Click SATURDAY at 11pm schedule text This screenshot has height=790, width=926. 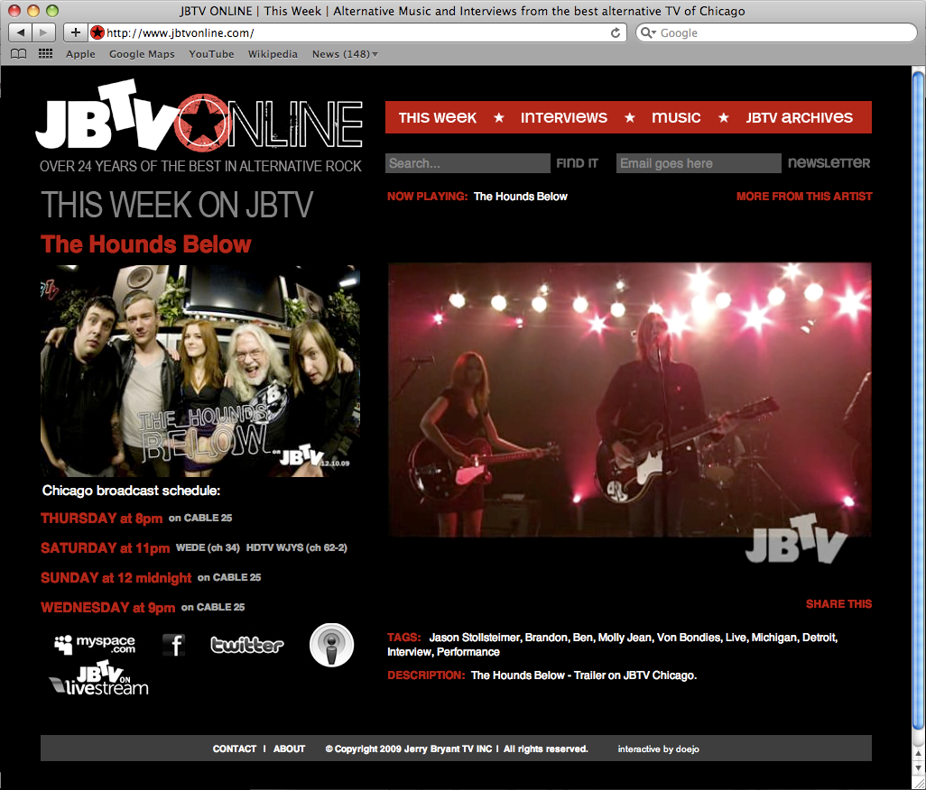(105, 548)
